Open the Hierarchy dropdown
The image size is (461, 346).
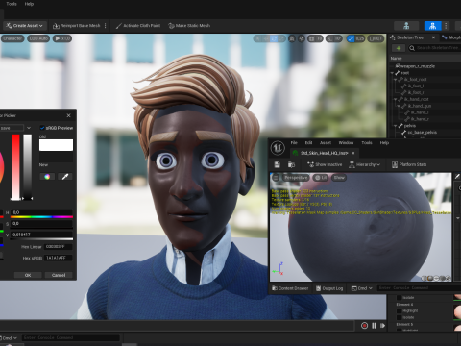point(365,164)
